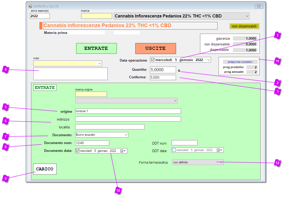
Task: Click the Quantita input field
Action: 163,70
